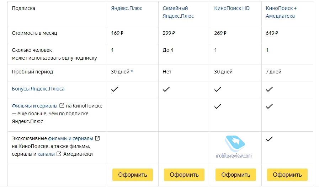Click Оформить button for Яндекс.Плюс
This screenshot has width=319, height=187.
pos(133,175)
